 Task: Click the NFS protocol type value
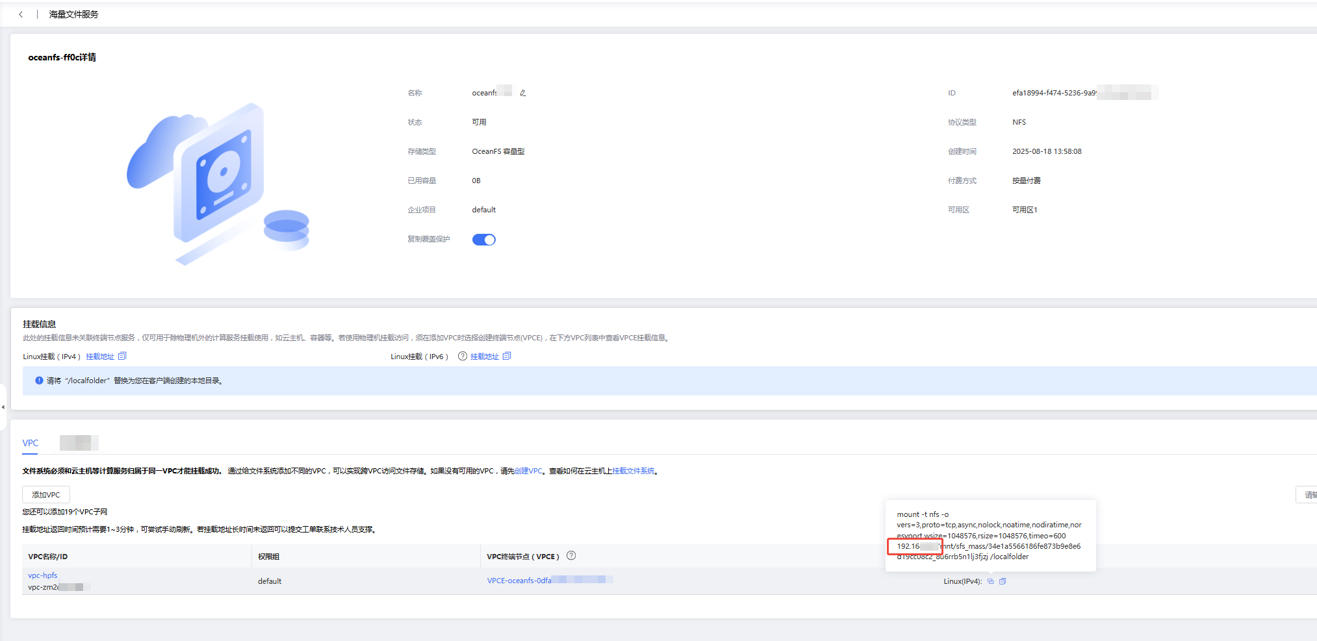point(1019,122)
